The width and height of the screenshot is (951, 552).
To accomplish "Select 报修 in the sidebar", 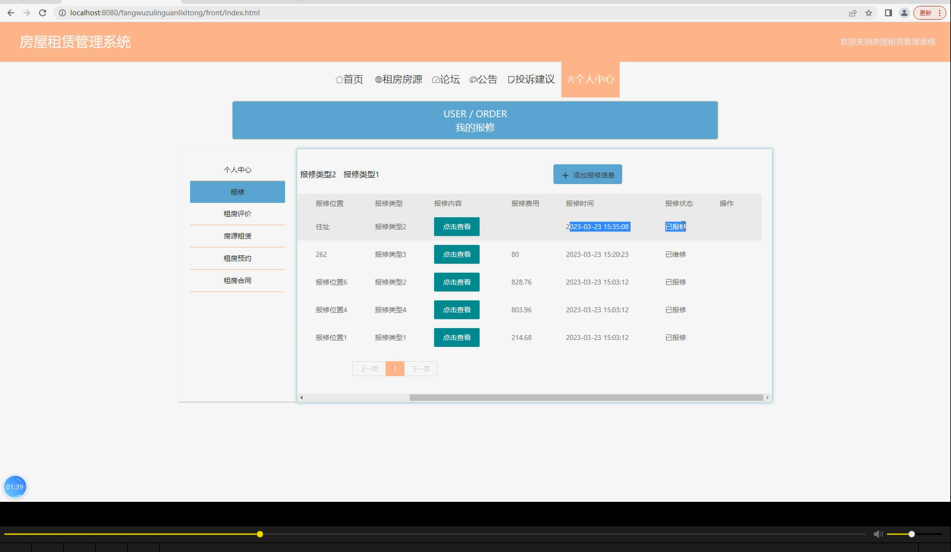I will point(237,192).
